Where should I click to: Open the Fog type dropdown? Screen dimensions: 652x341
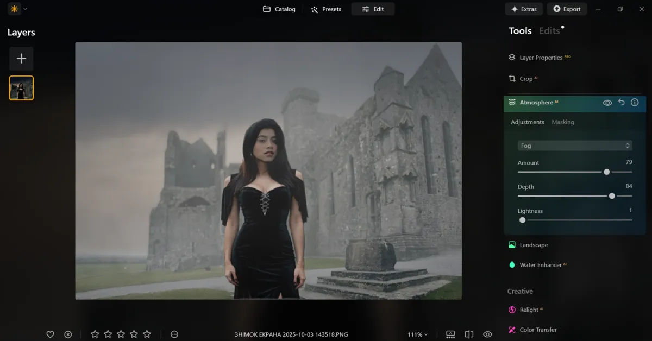tap(574, 146)
